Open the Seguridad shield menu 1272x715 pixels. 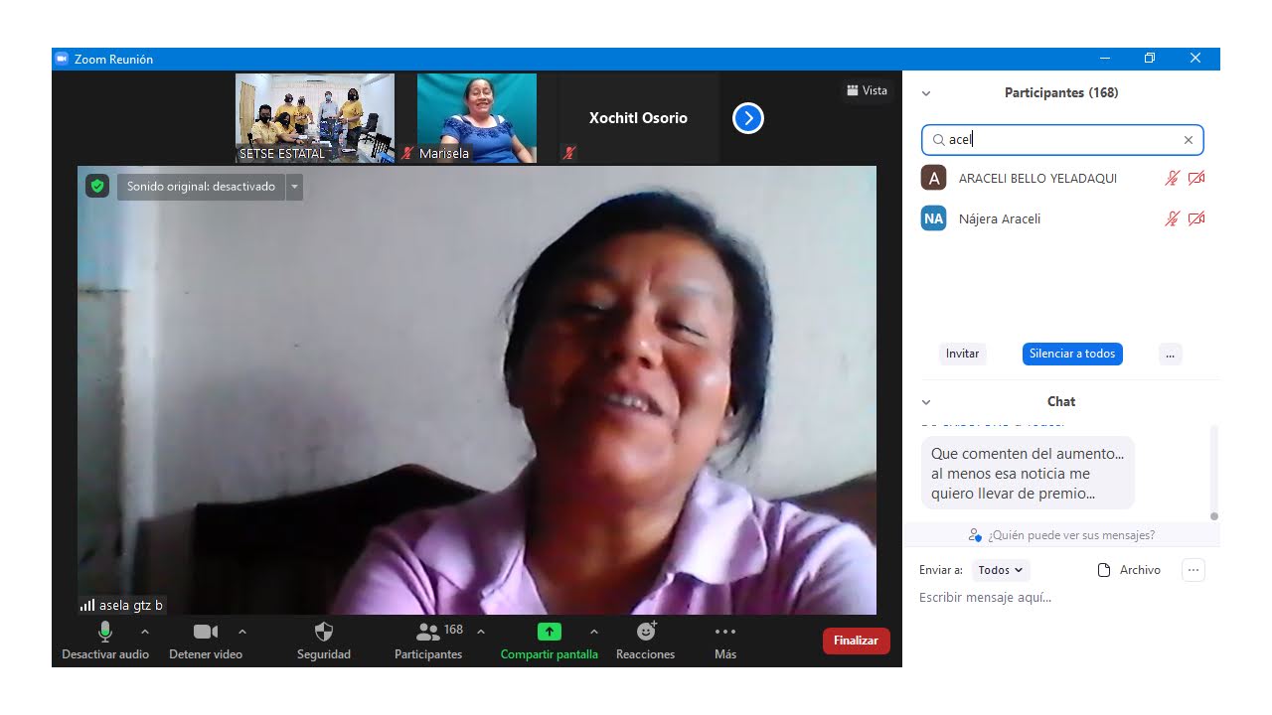(324, 640)
